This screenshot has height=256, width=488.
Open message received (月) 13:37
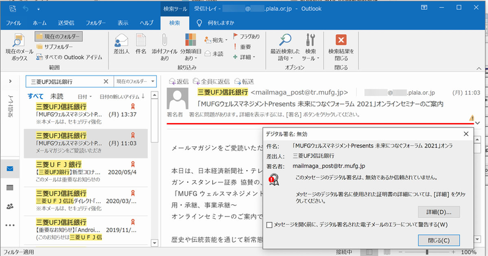86,114
